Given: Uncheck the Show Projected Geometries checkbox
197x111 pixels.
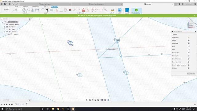Looking at the screenshot, I should point(189,65).
